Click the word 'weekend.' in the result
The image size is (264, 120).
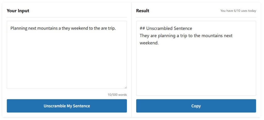pos(149,43)
